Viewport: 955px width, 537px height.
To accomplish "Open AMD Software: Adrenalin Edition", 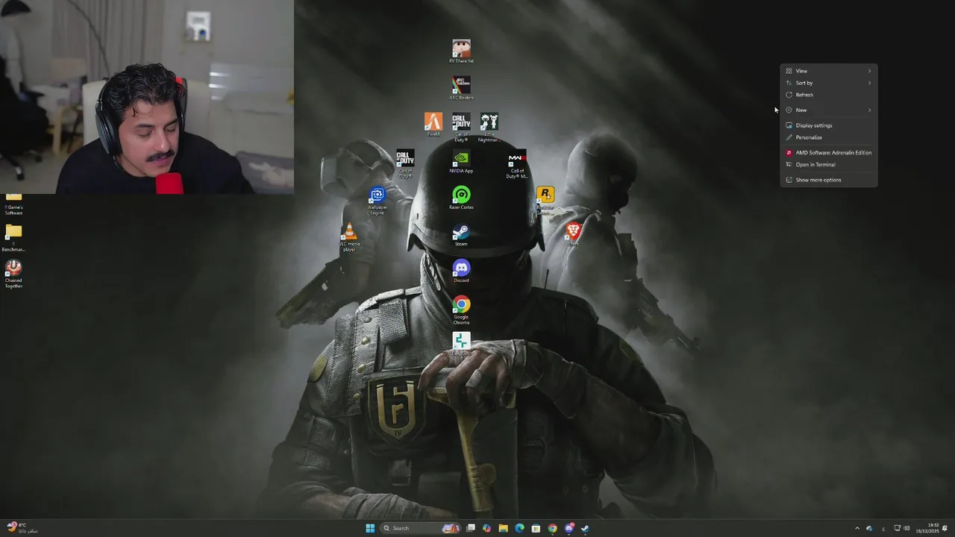I will 828,152.
